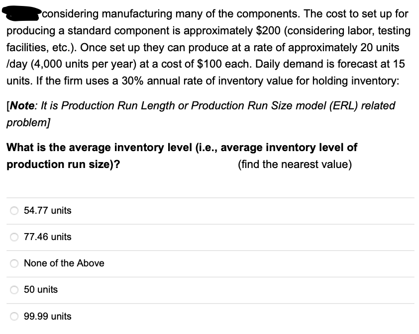Image resolution: width=419 pixels, height=334 pixels.
Task: Click the radio circle beside 50 units
Action: [x=13, y=288]
